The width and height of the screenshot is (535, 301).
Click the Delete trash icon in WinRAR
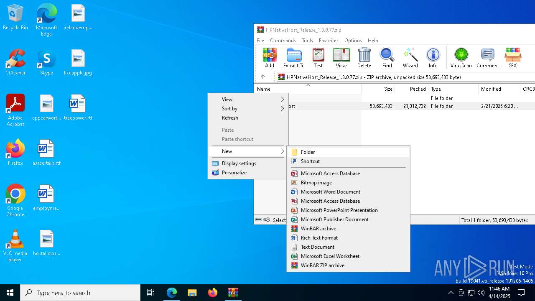(x=364, y=58)
